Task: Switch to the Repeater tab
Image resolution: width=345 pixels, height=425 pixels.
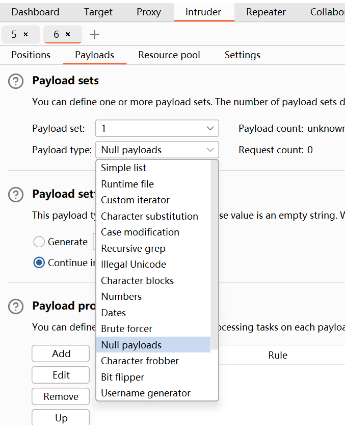Action: (x=266, y=12)
